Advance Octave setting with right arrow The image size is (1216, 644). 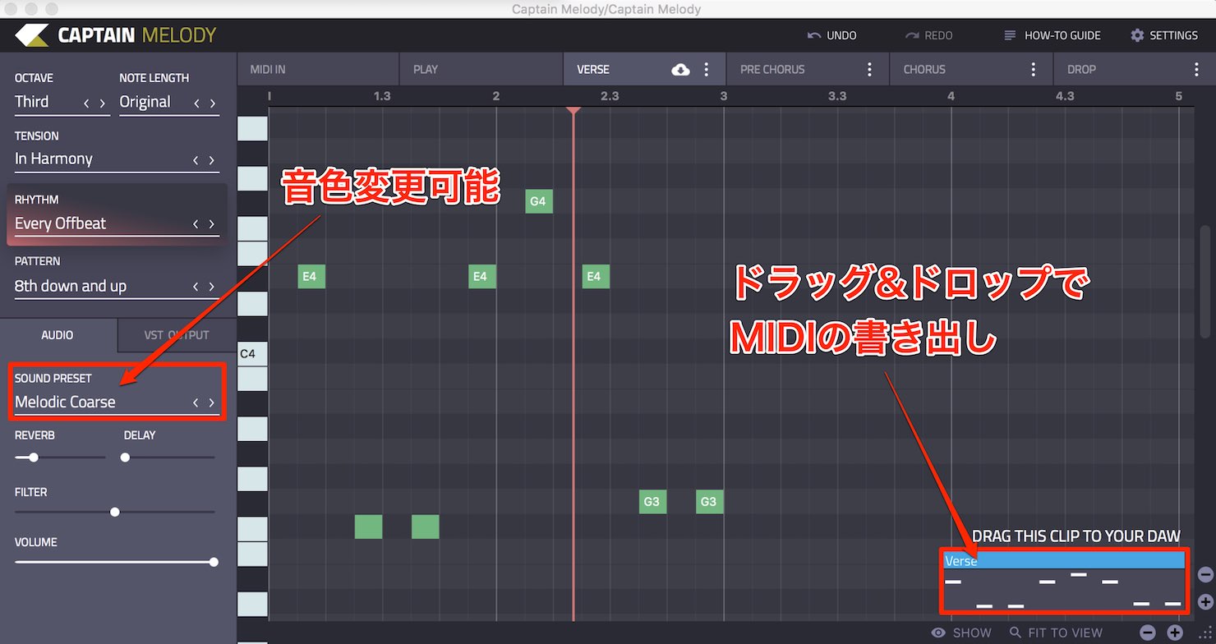pyautogui.click(x=103, y=103)
